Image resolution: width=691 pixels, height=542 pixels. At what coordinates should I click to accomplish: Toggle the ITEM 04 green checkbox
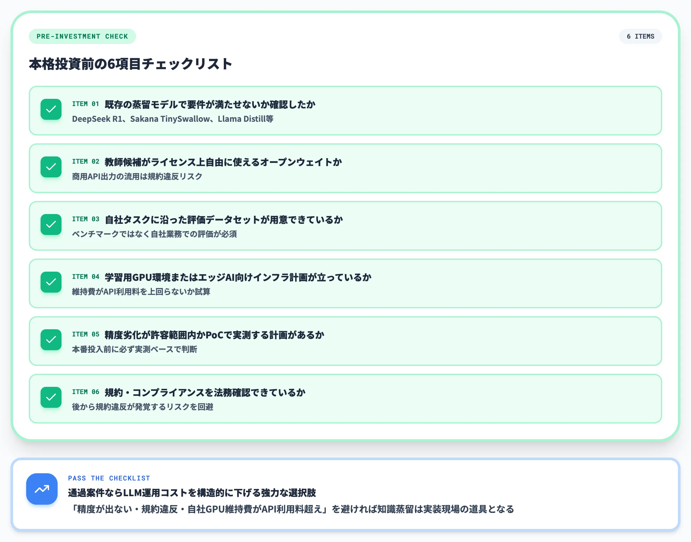pyautogui.click(x=51, y=282)
